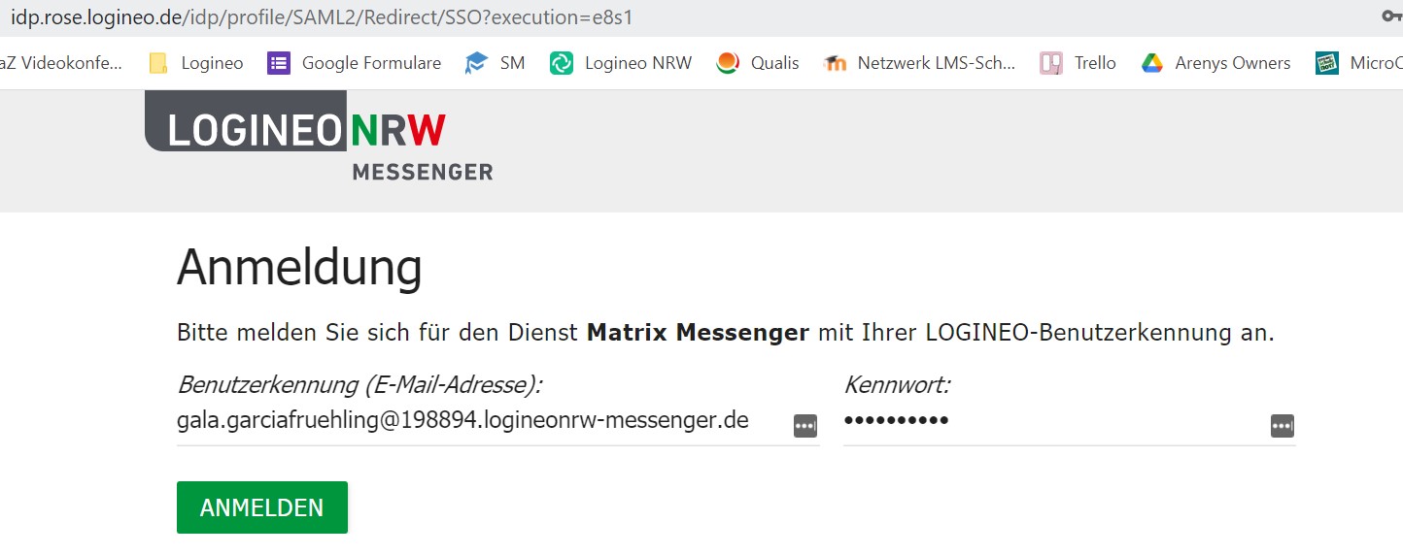The width and height of the screenshot is (1403, 555).
Task: Open the Arenys Owners Drive bookmark
Action: (1215, 63)
